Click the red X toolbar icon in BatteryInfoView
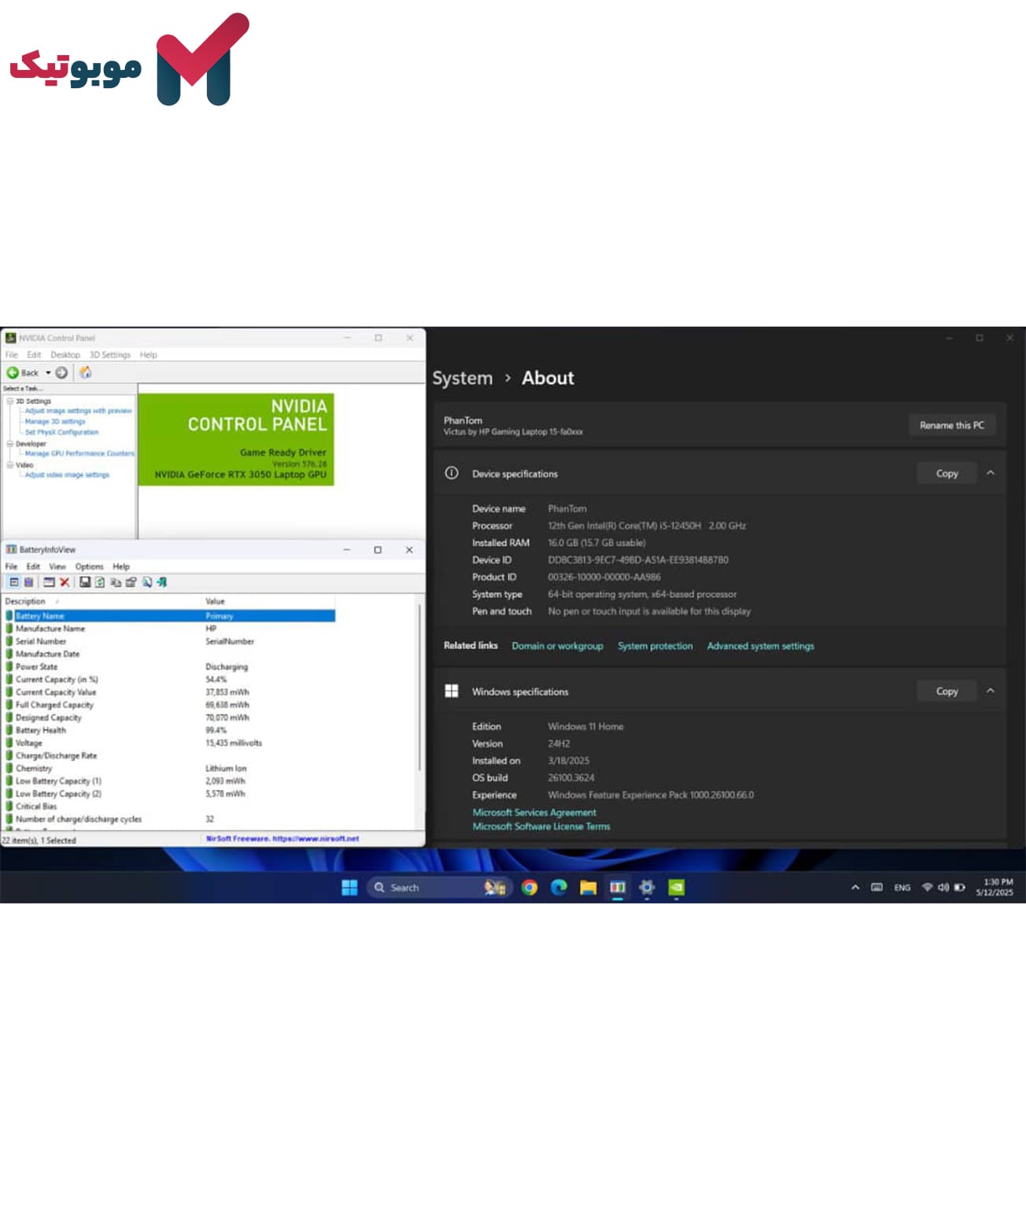This screenshot has height=1230, width=1026. pos(65,582)
